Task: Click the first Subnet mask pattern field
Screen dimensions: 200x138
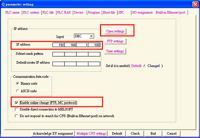Action: tap(58, 54)
